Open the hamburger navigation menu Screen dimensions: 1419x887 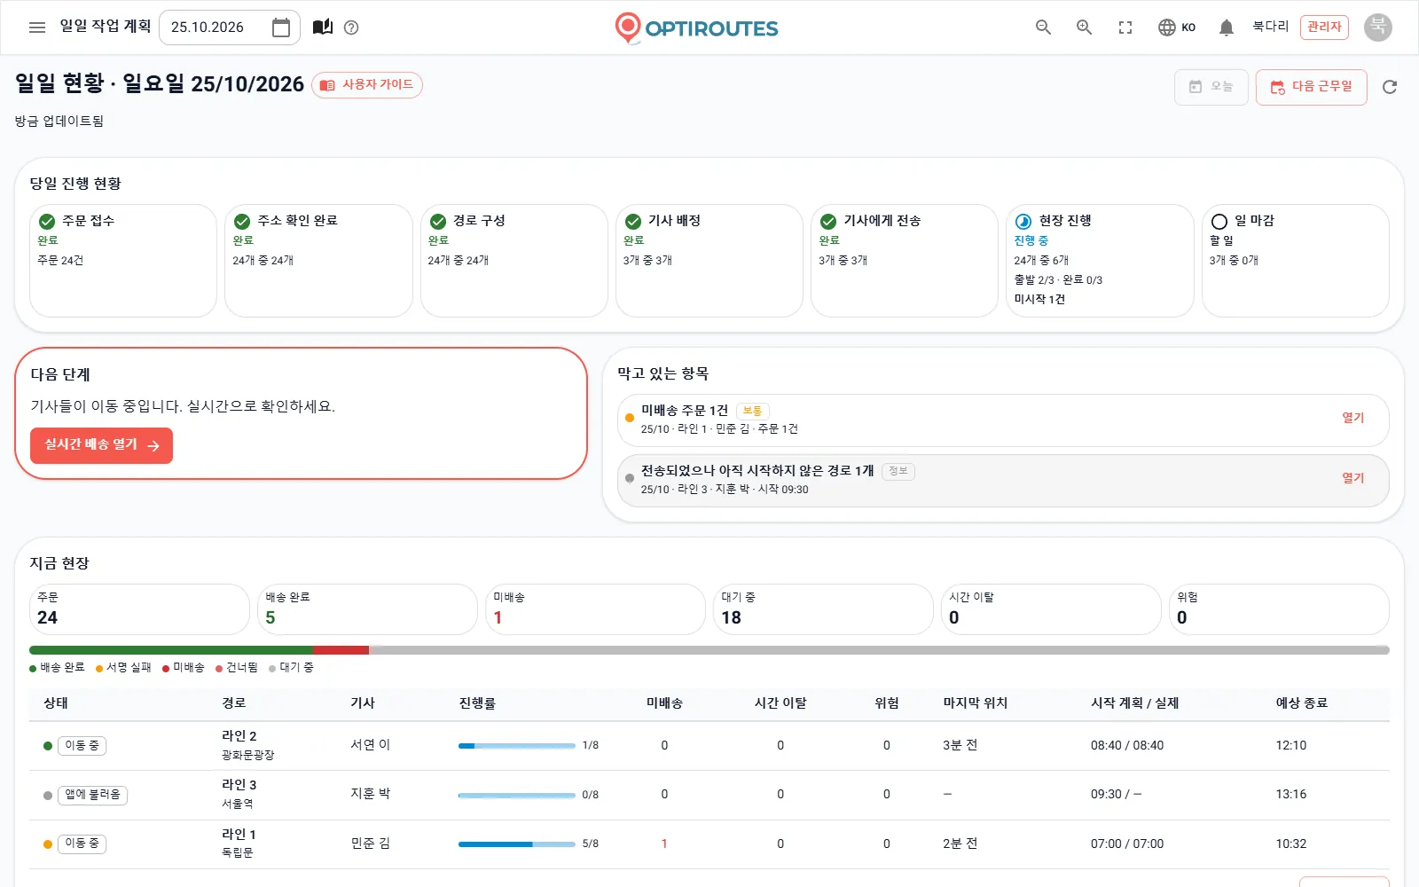click(37, 27)
